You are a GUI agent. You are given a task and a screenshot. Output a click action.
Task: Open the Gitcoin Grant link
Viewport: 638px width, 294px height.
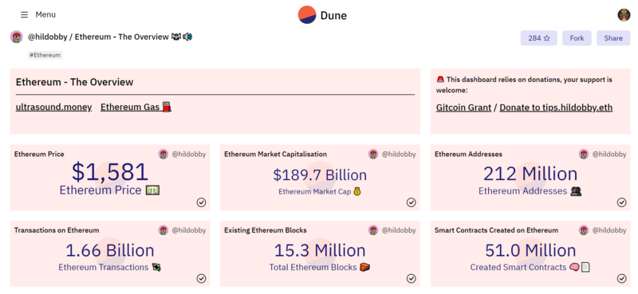point(463,108)
